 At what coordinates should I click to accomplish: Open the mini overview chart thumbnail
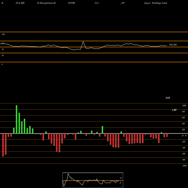[93, 180]
